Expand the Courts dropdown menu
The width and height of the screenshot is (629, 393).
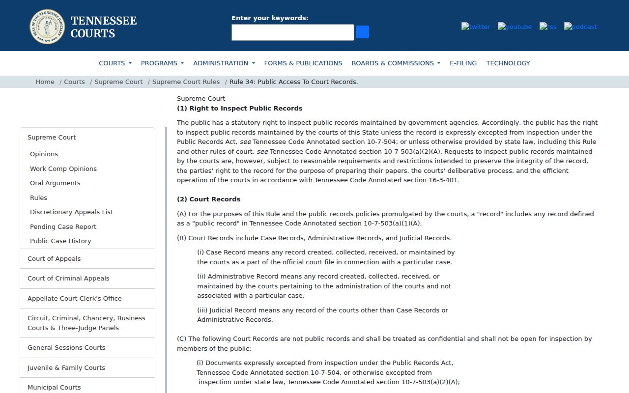[x=115, y=63]
